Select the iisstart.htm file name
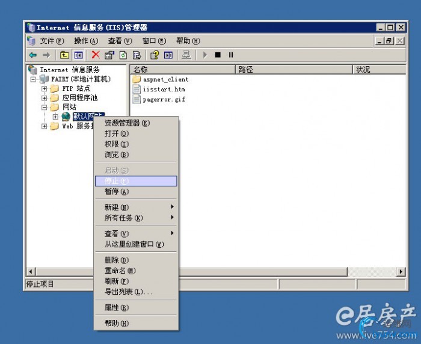The height and width of the screenshot is (344, 421). point(164,89)
